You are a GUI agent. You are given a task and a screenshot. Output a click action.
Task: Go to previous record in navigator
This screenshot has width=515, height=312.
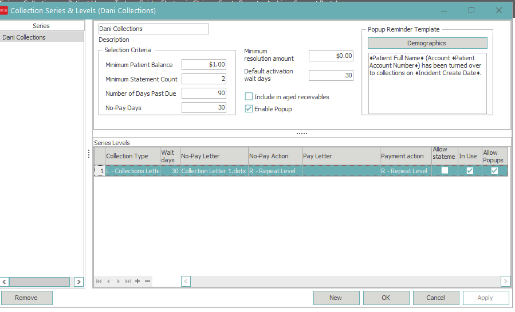point(109,281)
